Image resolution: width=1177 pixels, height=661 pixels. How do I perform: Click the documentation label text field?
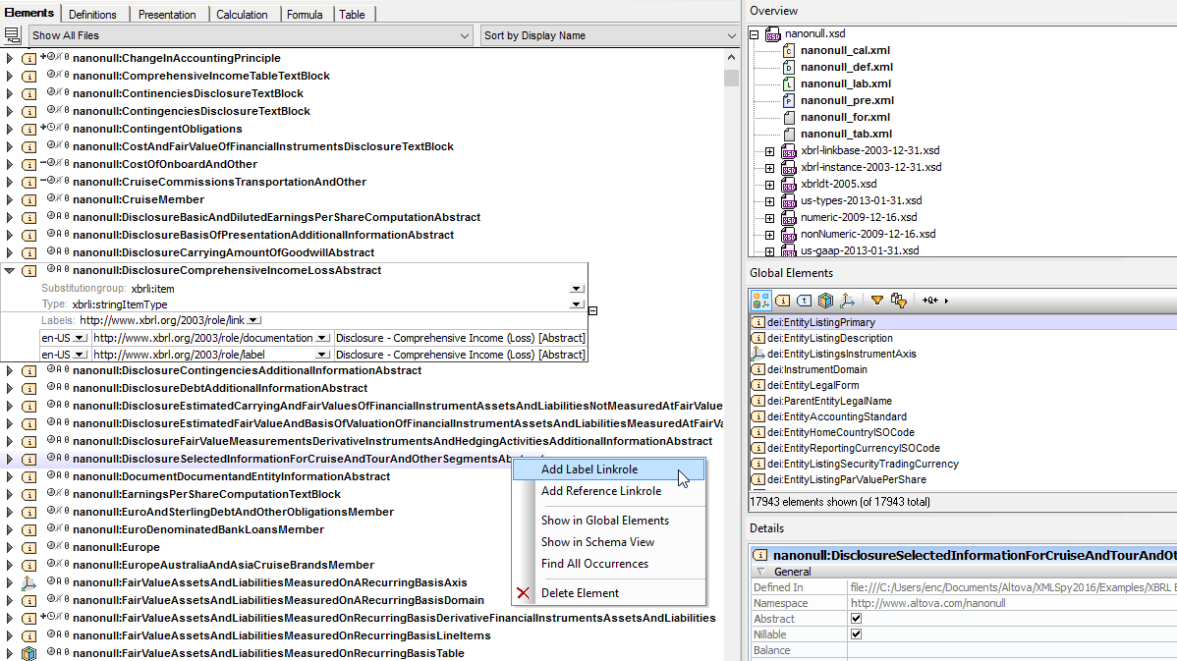(x=460, y=338)
